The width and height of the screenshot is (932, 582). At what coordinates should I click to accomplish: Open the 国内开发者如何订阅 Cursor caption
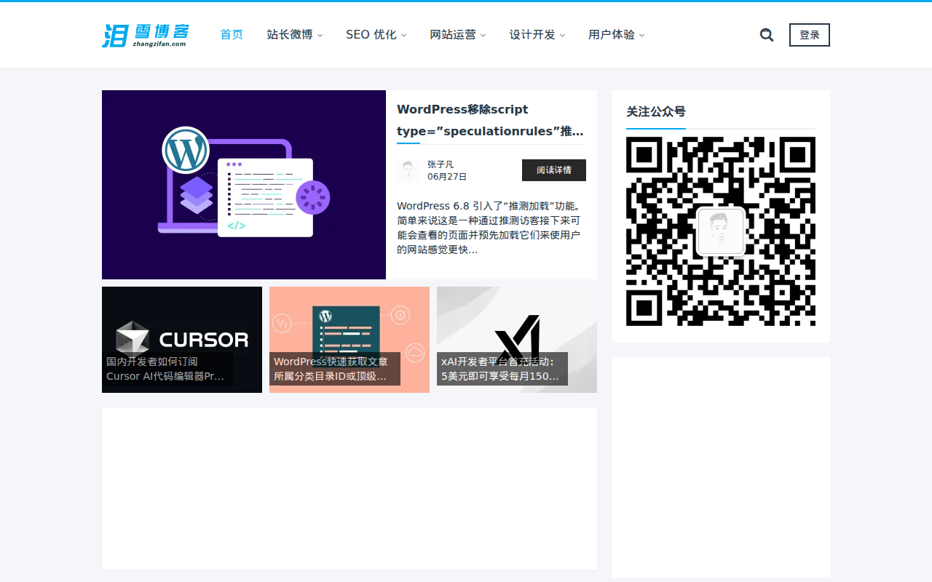coord(167,369)
